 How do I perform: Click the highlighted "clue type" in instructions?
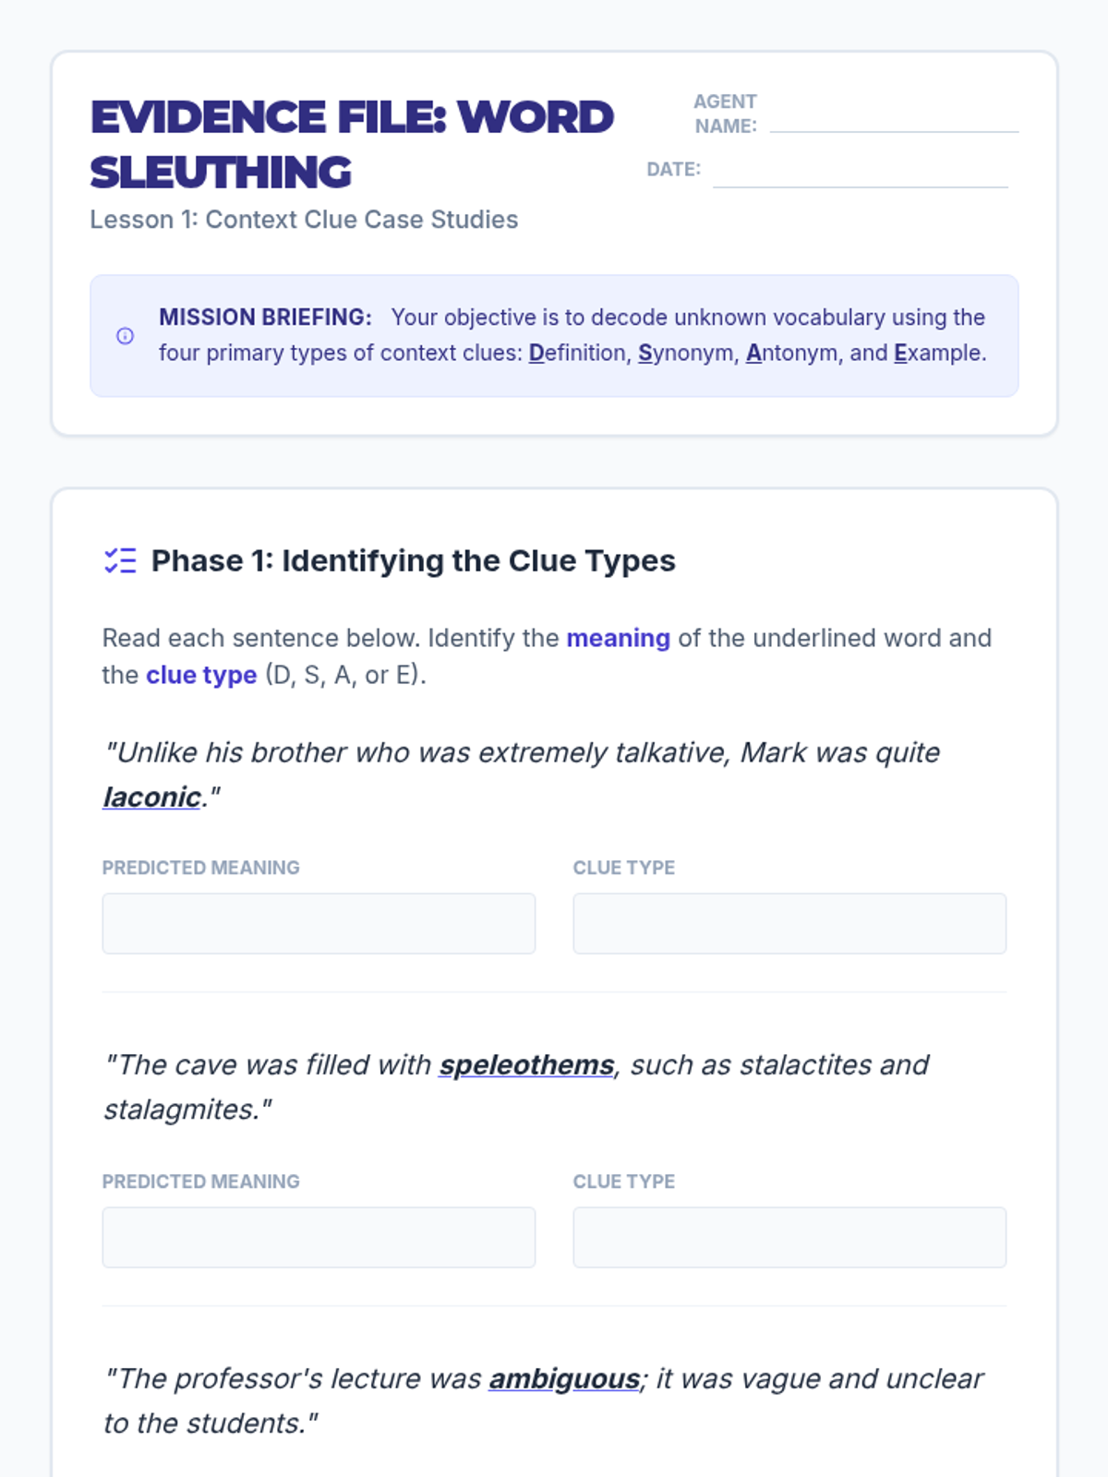point(201,675)
